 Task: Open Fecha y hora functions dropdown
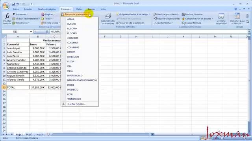(50, 23)
